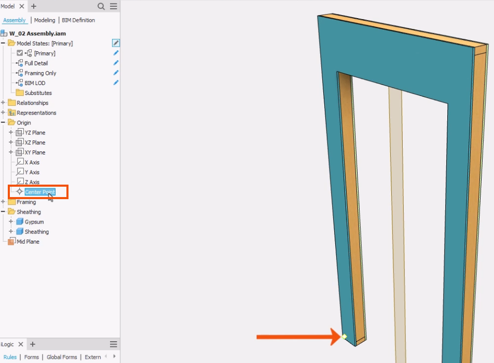Add a new Model browser panel tab
This screenshot has height=363, width=494.
tap(34, 6)
